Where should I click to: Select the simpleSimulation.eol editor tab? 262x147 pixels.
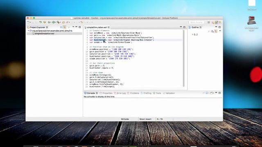(97, 27)
